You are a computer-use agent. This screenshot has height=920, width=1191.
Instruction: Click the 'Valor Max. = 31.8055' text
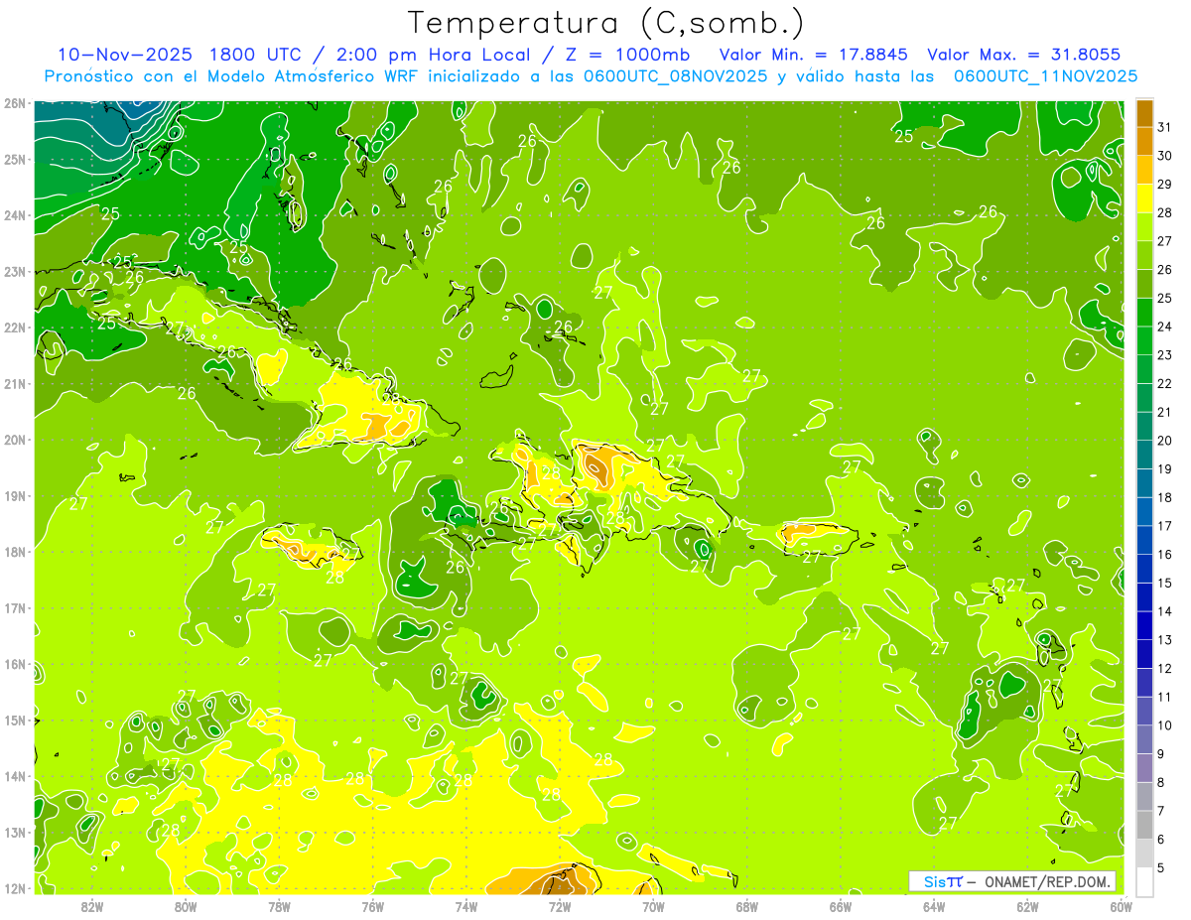coord(1023,55)
